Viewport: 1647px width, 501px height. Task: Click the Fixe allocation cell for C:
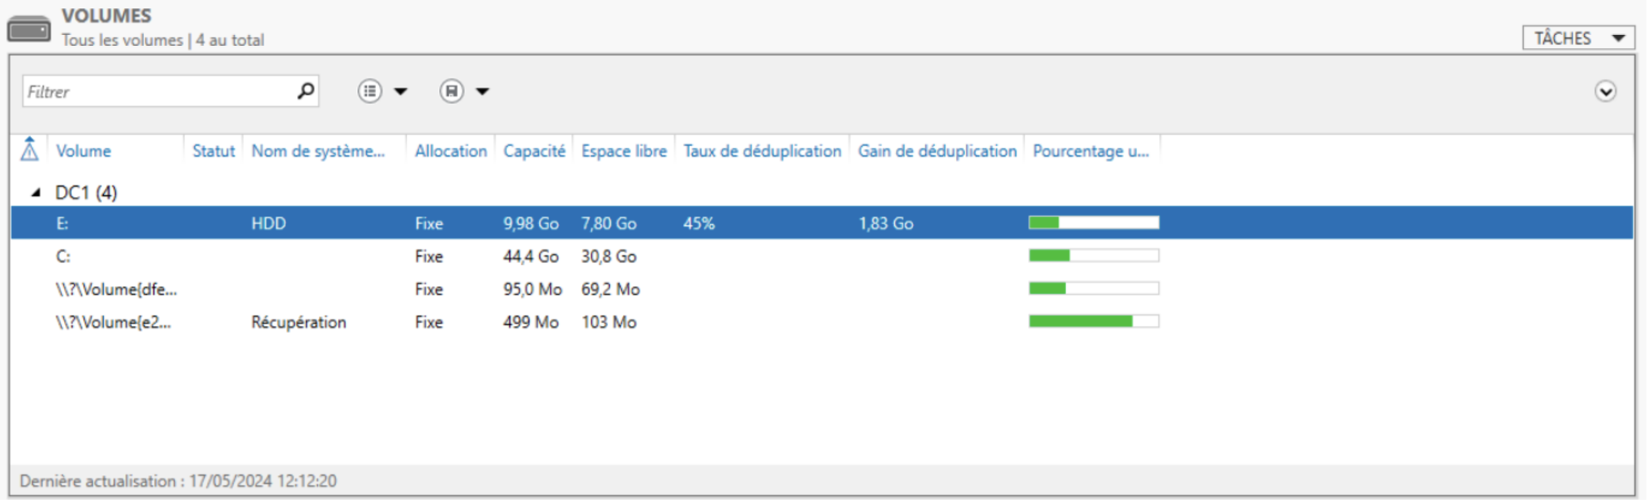tap(429, 257)
